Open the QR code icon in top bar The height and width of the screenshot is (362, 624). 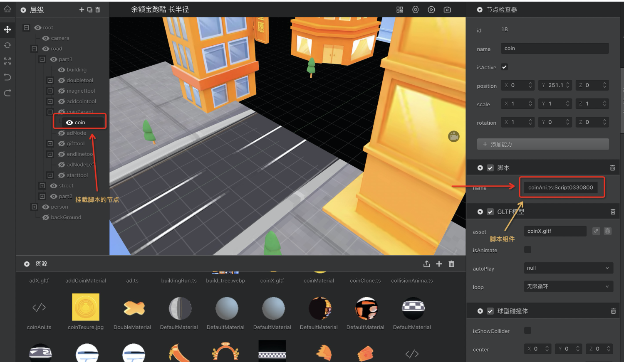(x=400, y=10)
